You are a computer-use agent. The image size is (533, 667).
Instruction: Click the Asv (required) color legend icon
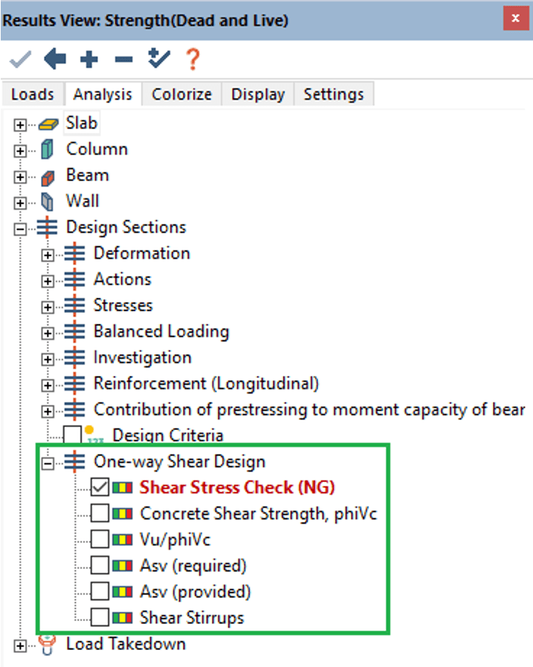click(122, 566)
